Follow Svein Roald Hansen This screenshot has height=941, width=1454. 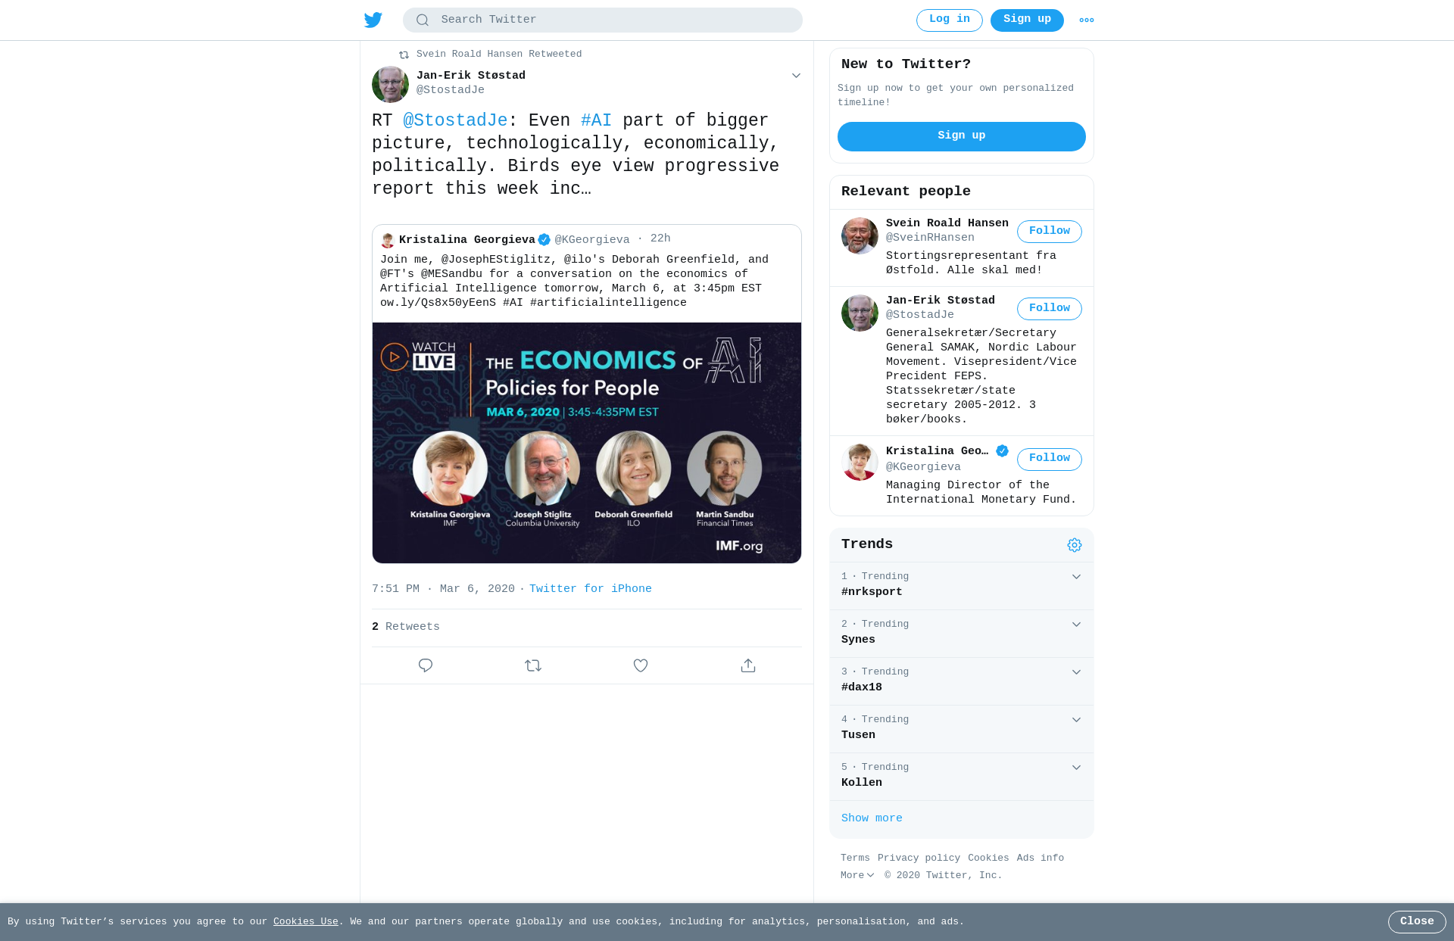coord(1050,232)
